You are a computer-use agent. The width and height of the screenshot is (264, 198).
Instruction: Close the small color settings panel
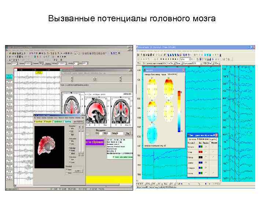[x=217, y=135]
